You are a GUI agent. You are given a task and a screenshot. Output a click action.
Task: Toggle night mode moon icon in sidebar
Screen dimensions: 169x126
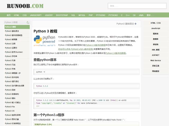coord(28,22)
